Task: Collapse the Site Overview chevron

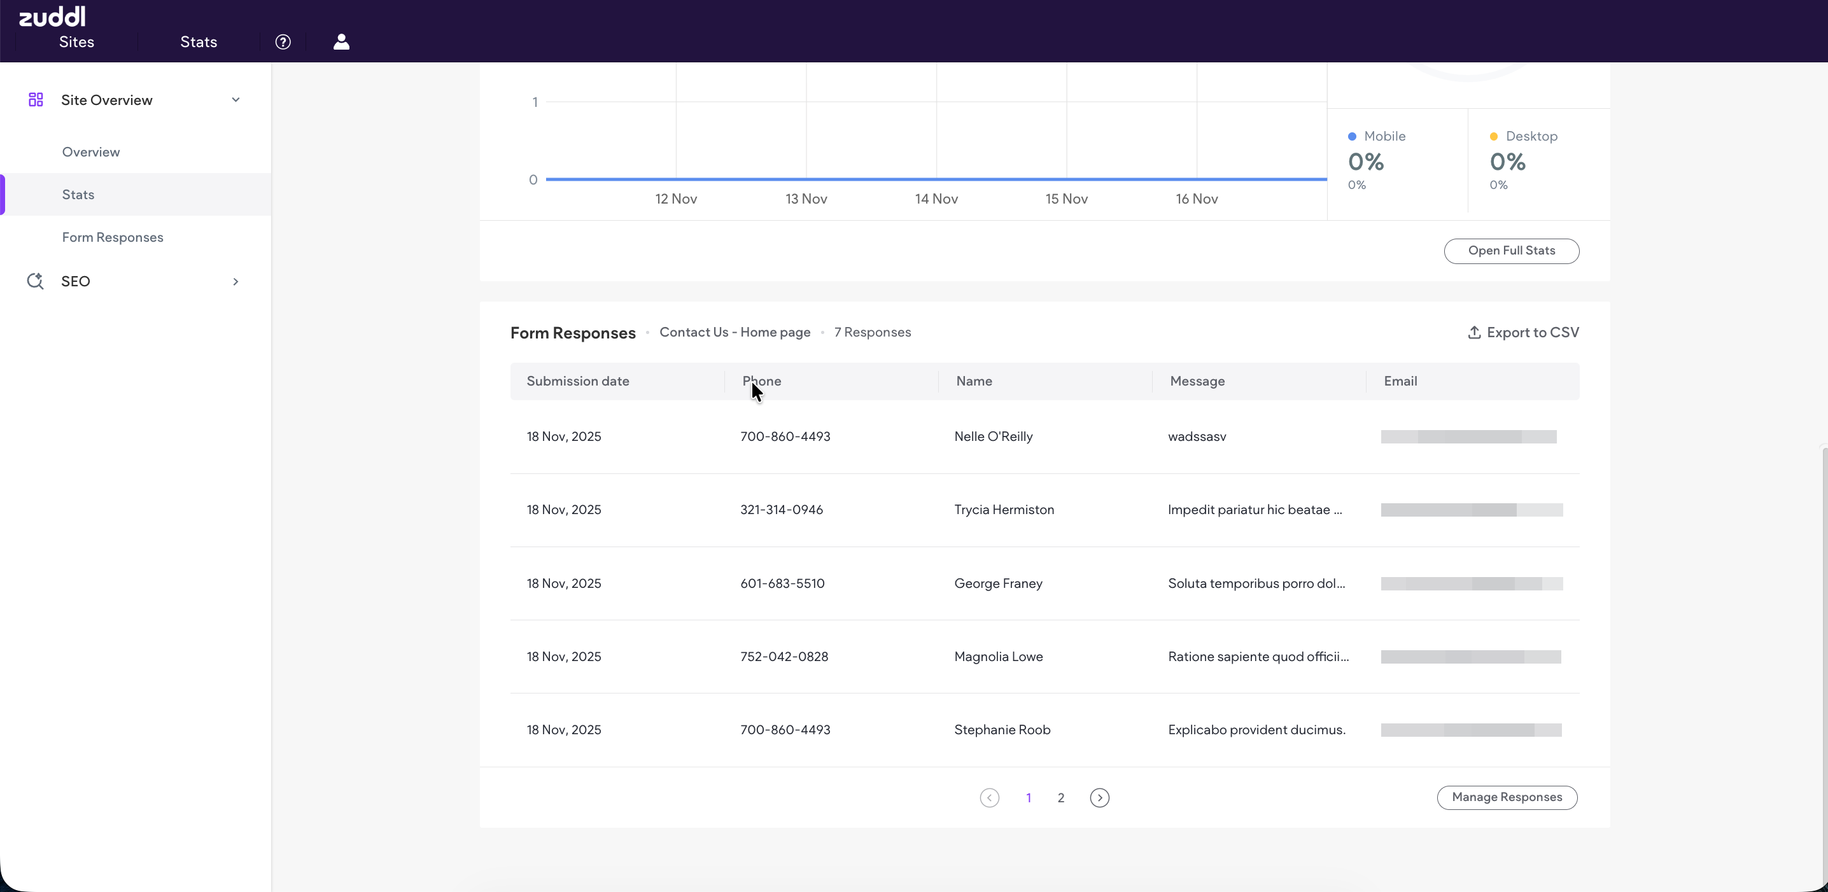Action: click(236, 100)
